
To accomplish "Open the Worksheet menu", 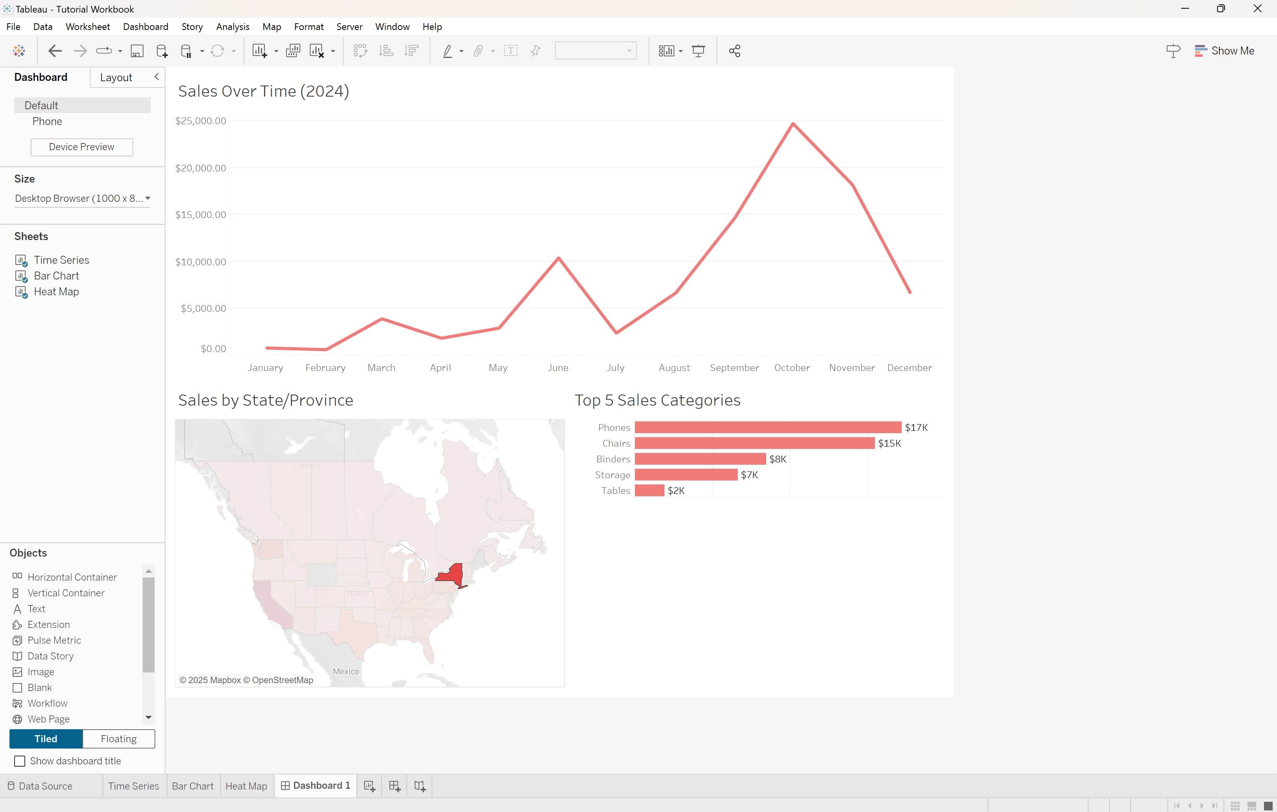I will click(x=87, y=26).
